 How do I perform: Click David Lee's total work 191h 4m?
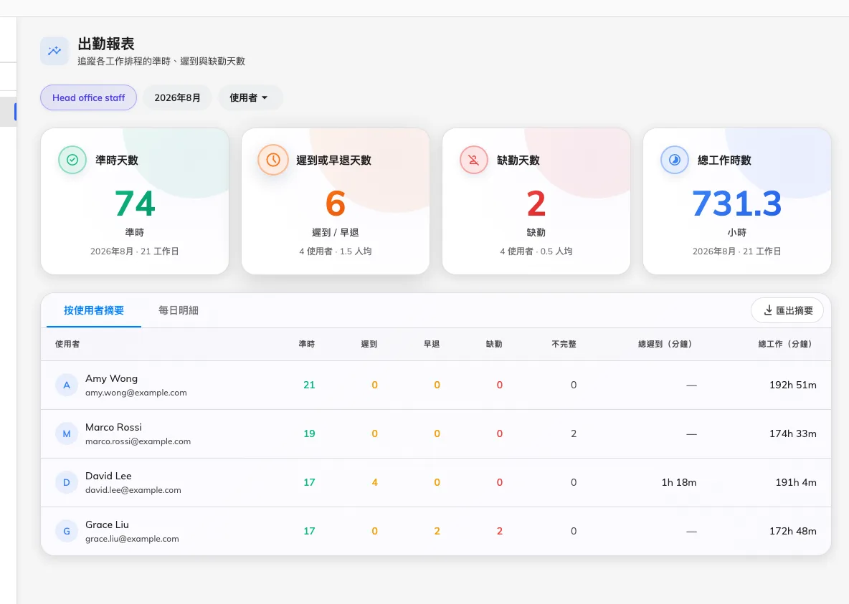(x=796, y=483)
